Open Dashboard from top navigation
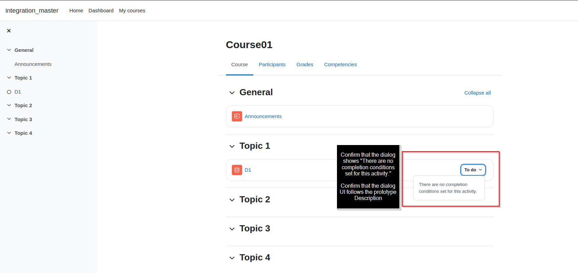This screenshot has width=578, height=273. pos(101,11)
